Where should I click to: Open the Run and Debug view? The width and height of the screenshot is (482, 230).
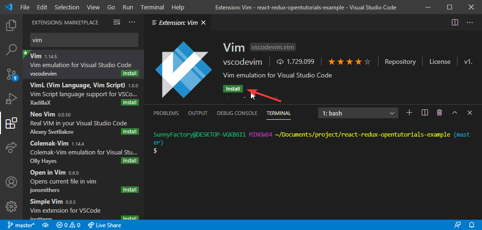point(11,99)
